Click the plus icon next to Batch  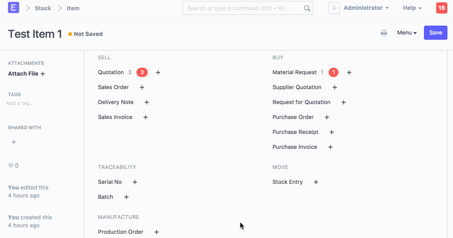pyautogui.click(x=126, y=197)
